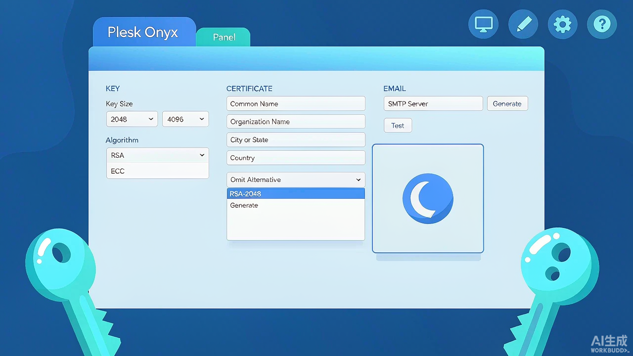The height and width of the screenshot is (356, 633).
Task: Expand the RSA algorithm dropdown
Action: tap(157, 155)
